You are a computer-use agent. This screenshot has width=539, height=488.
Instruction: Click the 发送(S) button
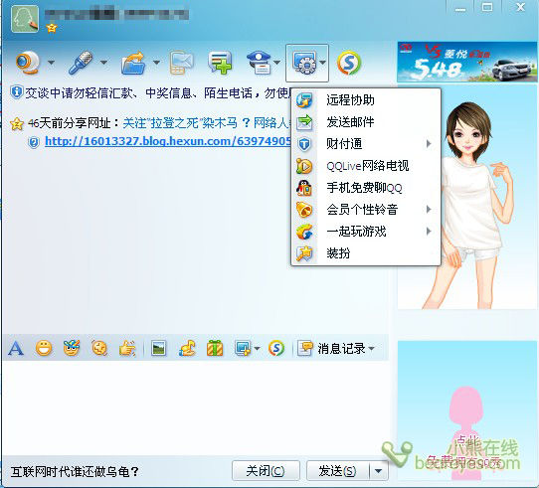[337, 471]
